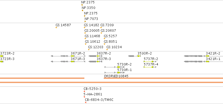Click the NP:3350 label text
This screenshot has width=223, height=104.
(89, 8)
